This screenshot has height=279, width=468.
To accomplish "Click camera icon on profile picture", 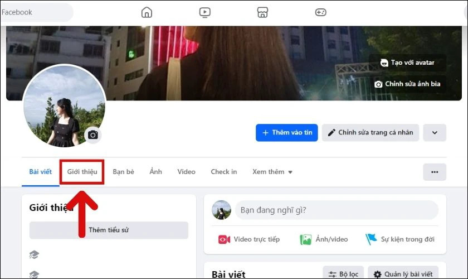I will (x=93, y=135).
